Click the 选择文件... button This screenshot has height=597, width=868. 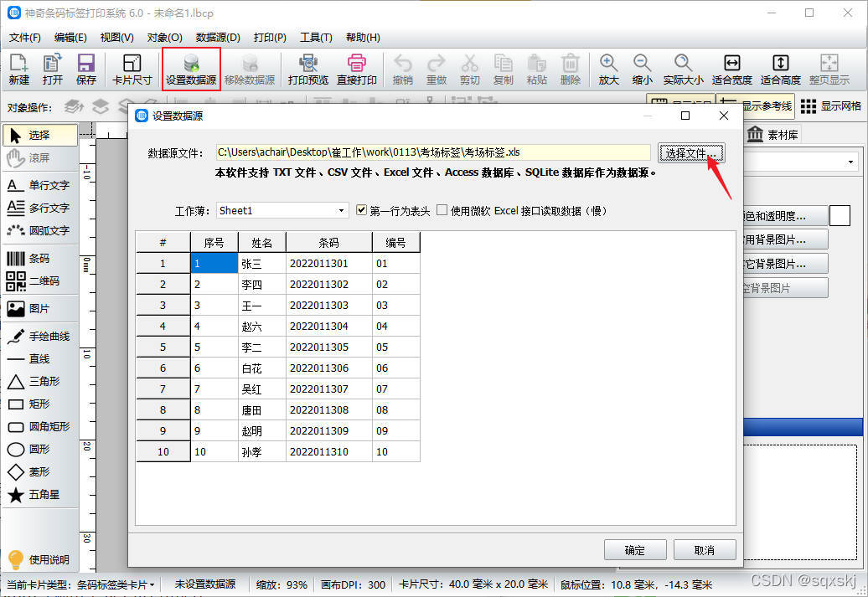point(691,152)
